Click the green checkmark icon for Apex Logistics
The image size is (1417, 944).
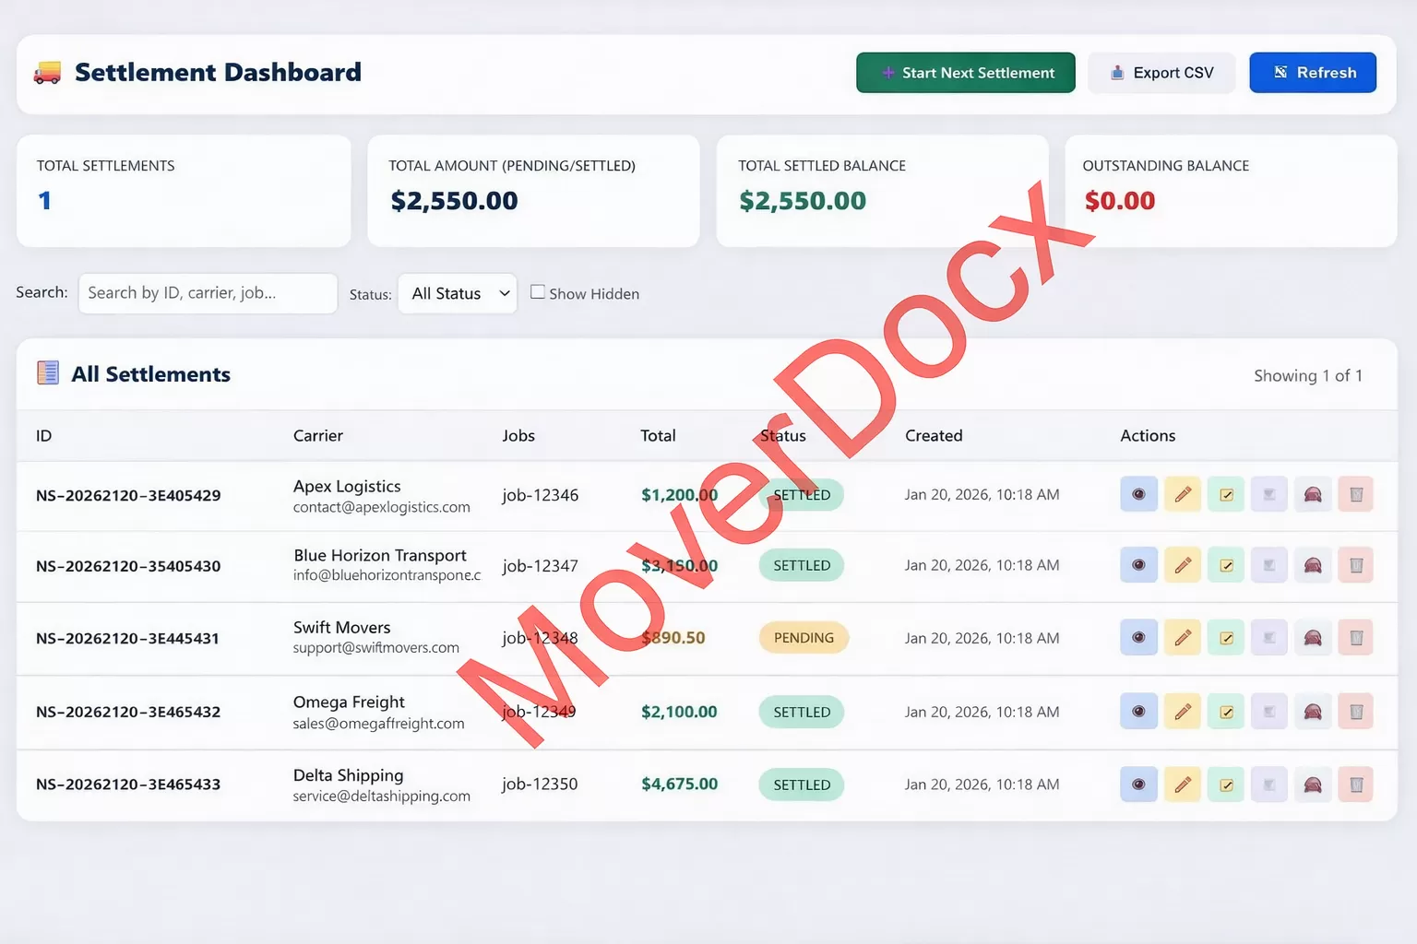coord(1226,495)
